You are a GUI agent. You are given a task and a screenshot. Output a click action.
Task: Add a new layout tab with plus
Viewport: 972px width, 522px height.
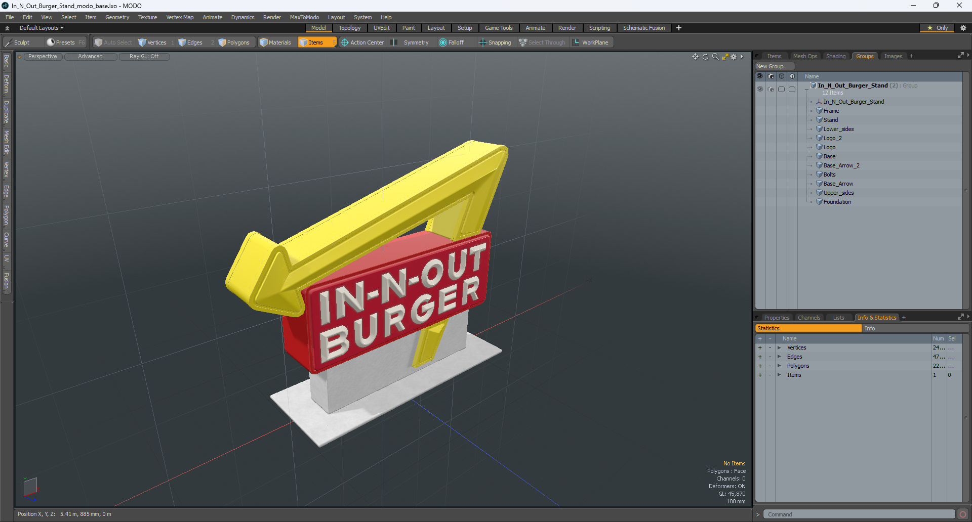point(679,28)
